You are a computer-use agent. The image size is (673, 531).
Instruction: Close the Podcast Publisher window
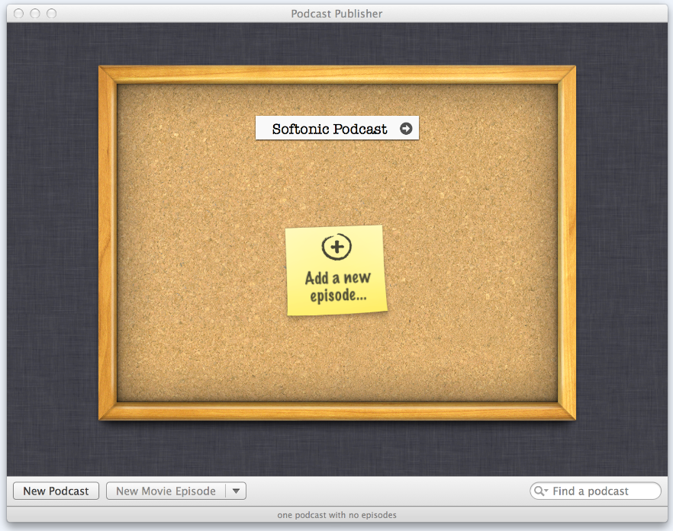point(18,13)
